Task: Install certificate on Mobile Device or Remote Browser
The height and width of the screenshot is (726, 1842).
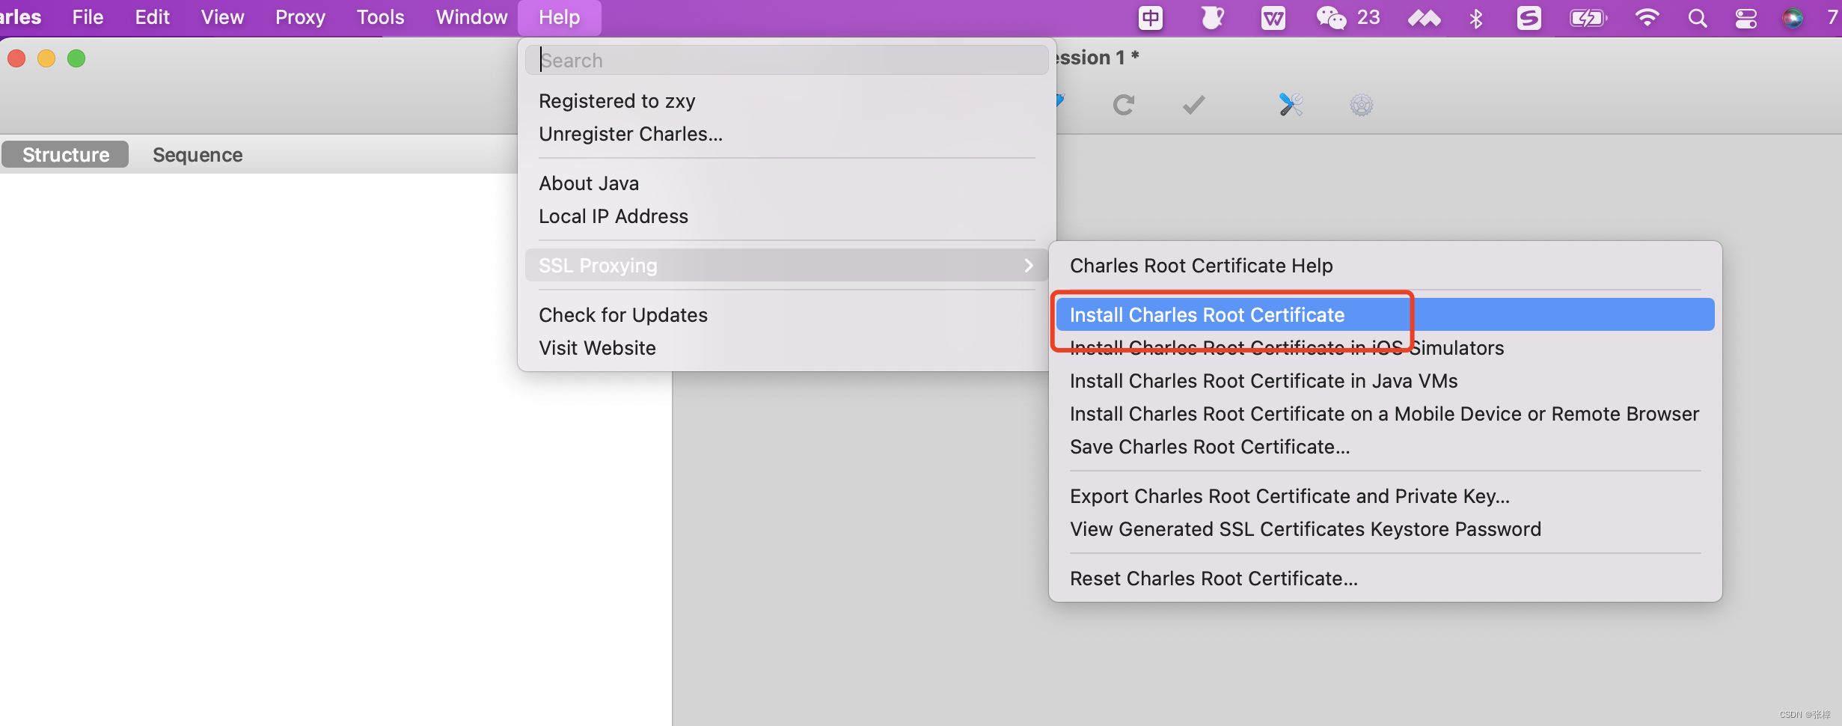Action: (1385, 414)
